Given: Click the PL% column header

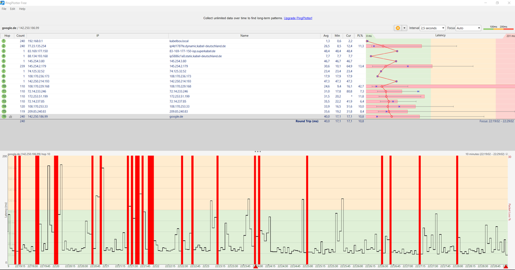Looking at the screenshot, I should (360, 36).
